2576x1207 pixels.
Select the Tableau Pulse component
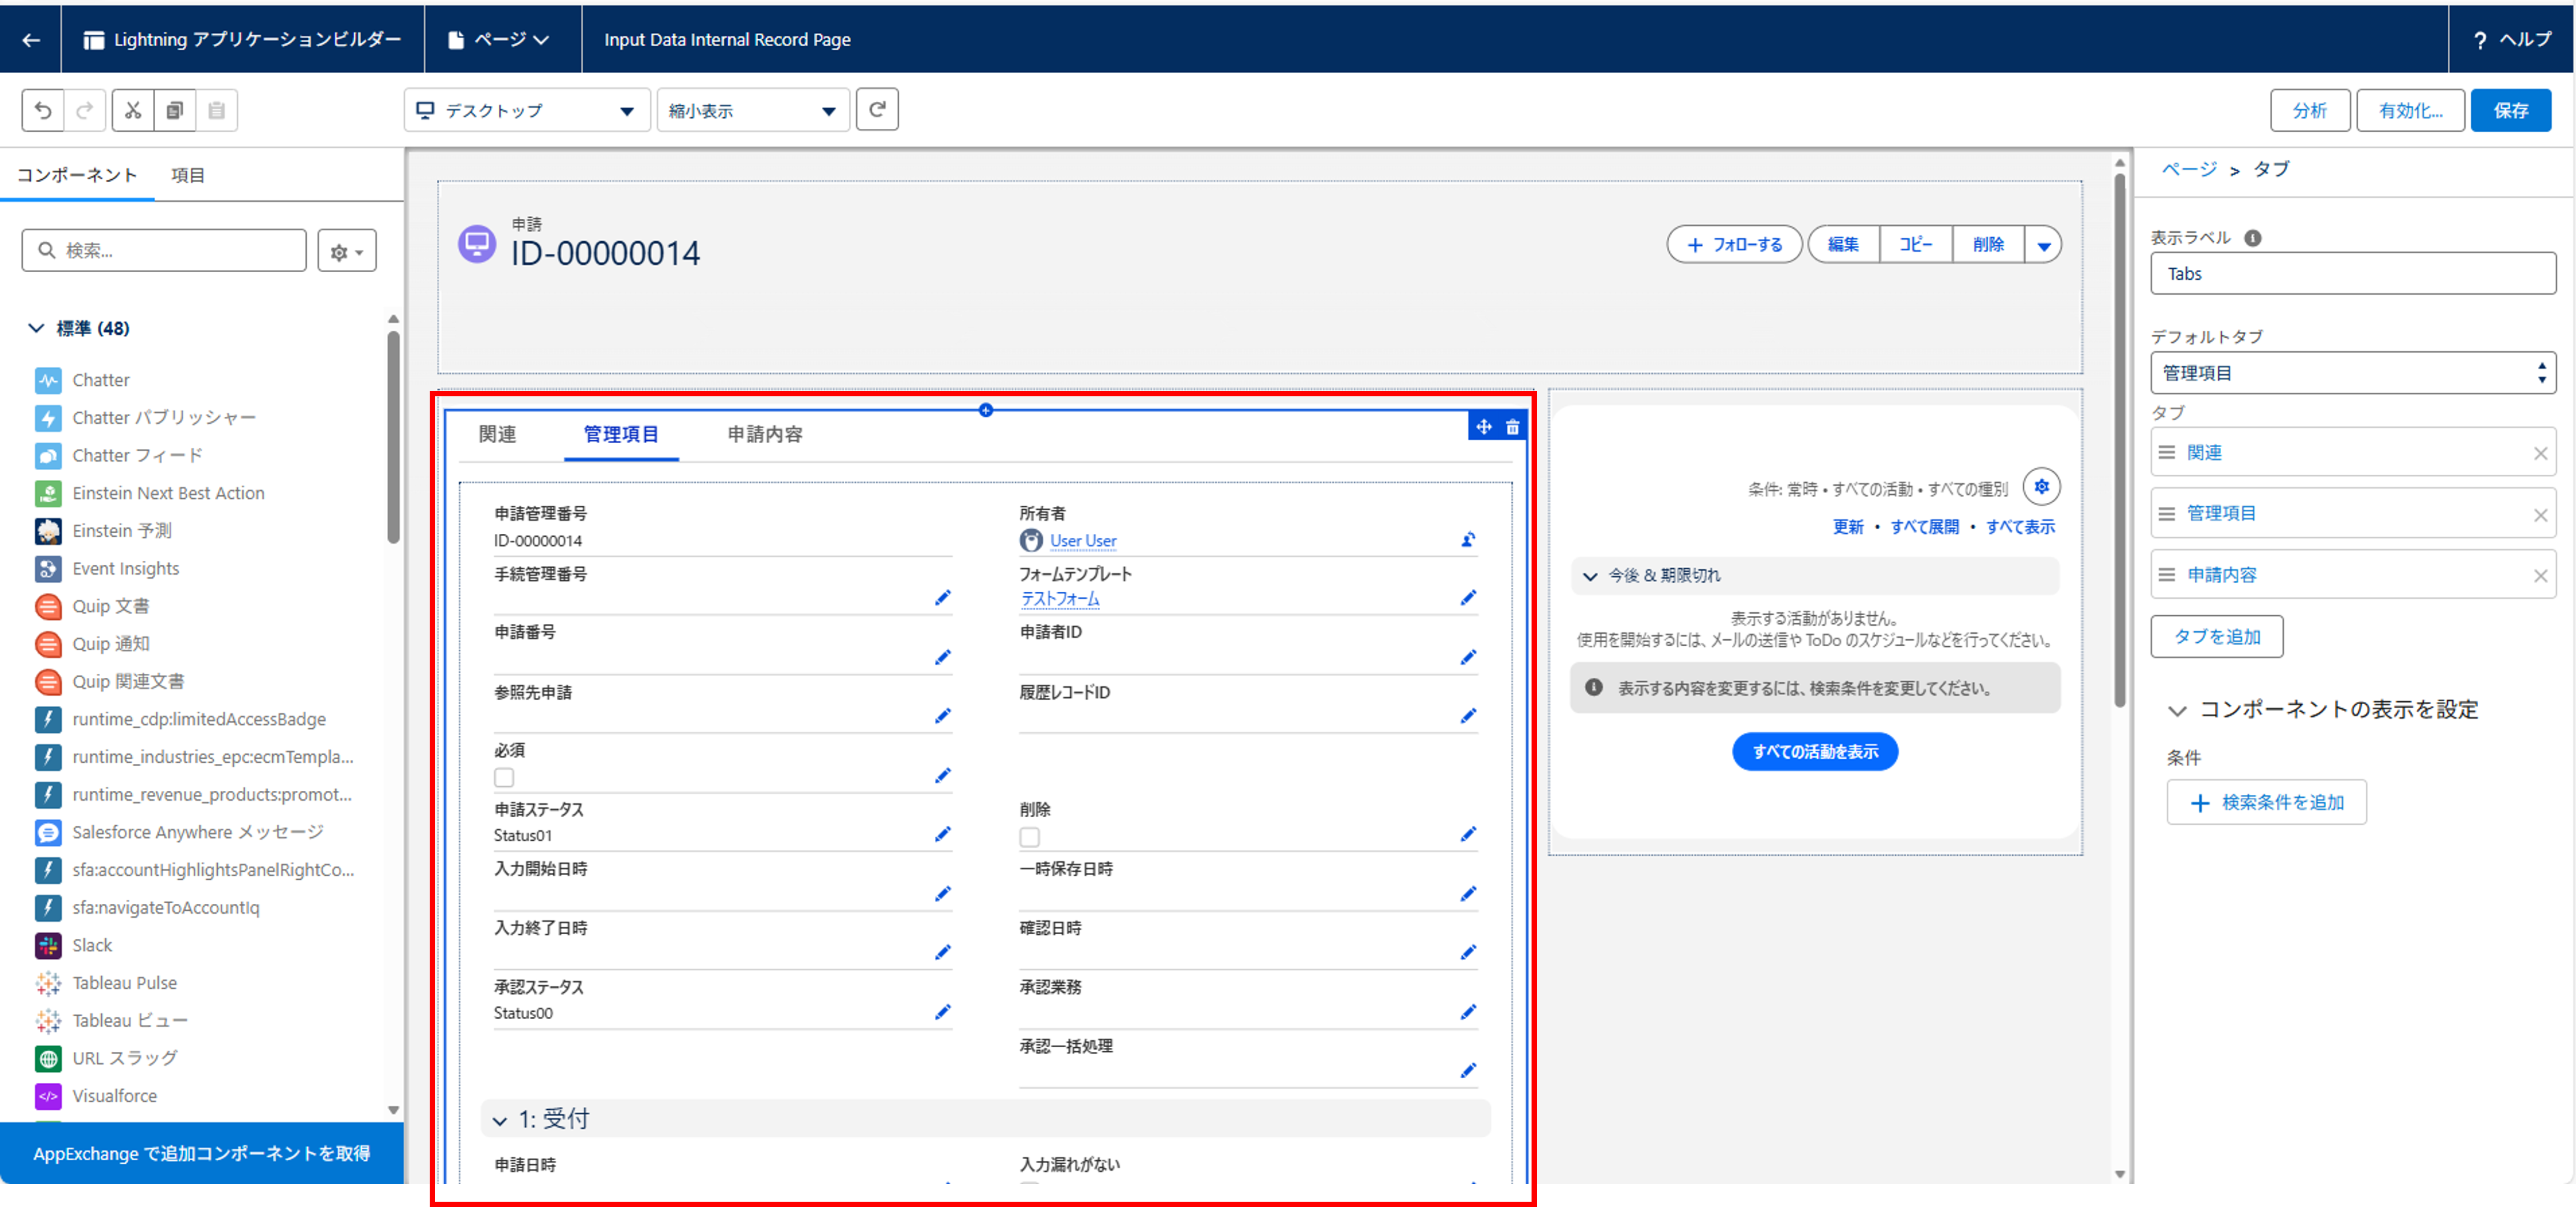123,982
